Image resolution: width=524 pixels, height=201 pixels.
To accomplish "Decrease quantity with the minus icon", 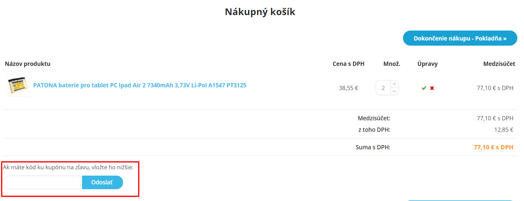I will pyautogui.click(x=394, y=91).
